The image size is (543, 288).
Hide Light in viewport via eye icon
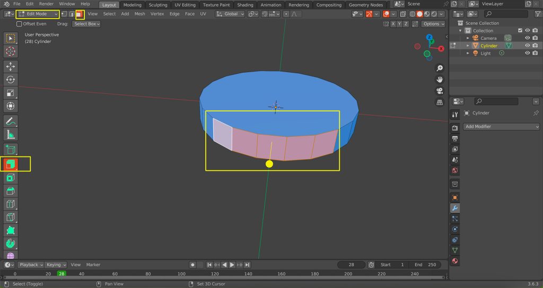pyautogui.click(x=528, y=54)
